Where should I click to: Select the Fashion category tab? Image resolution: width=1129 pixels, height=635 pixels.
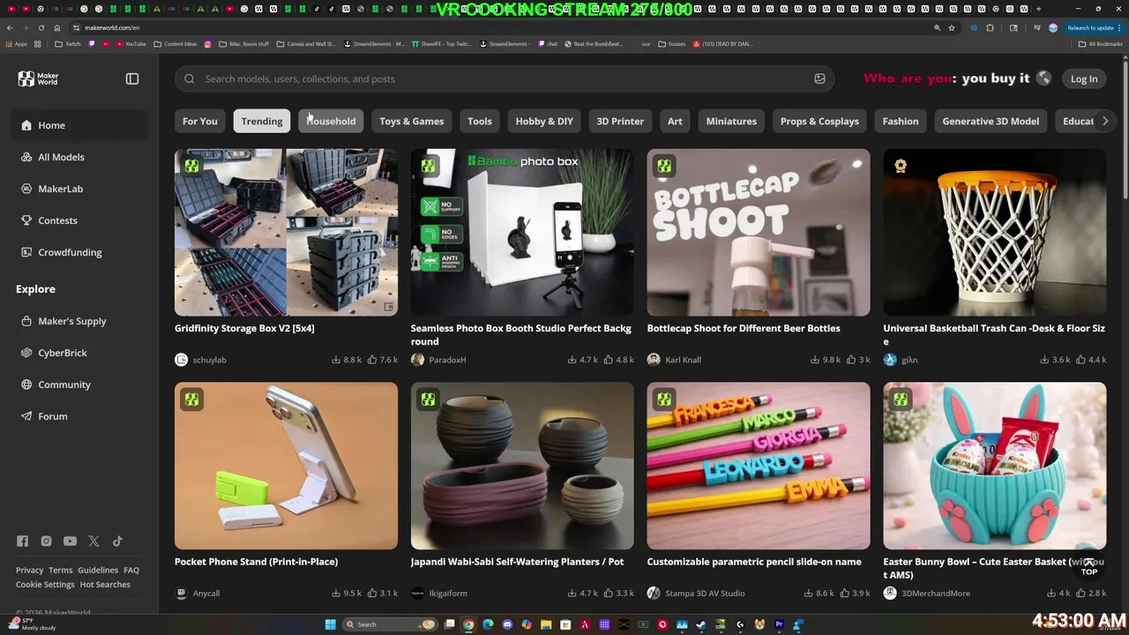[901, 121]
